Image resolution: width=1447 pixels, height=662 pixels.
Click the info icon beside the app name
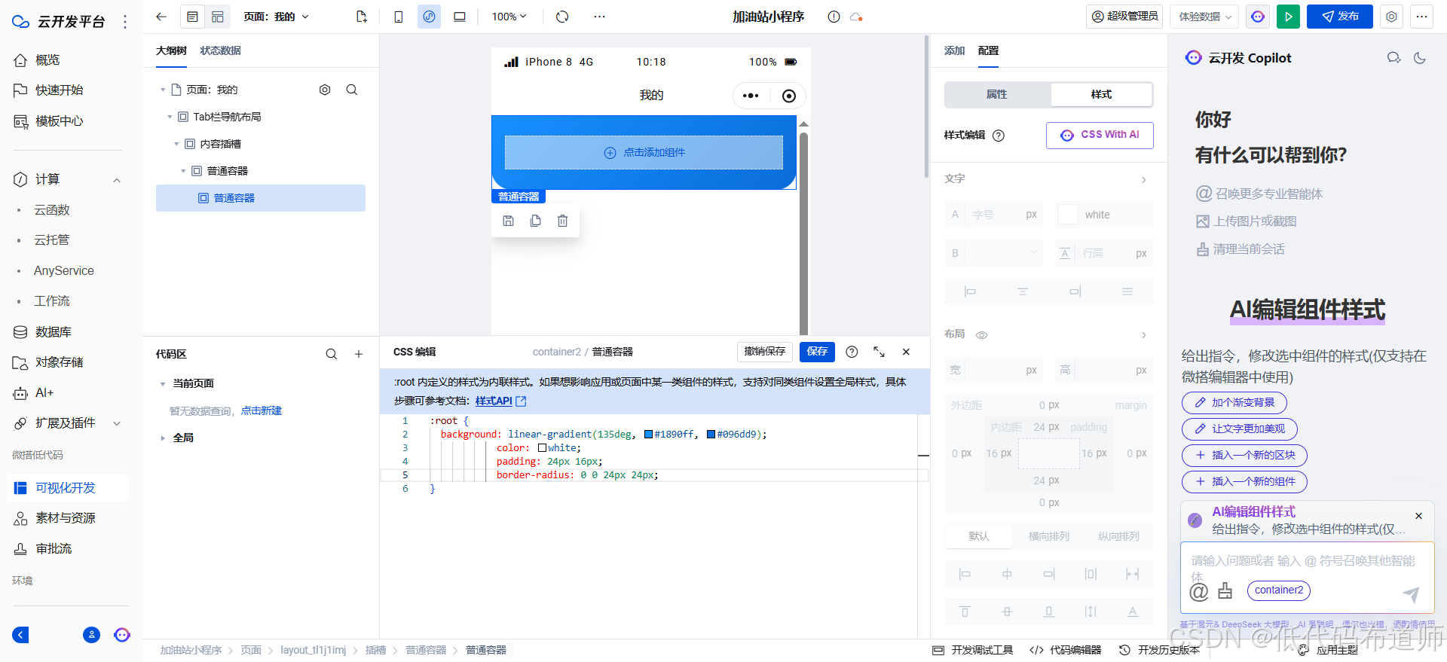(834, 17)
